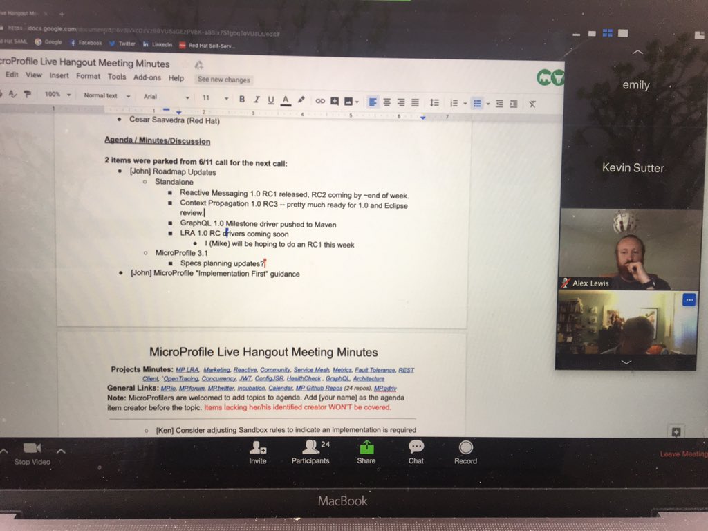Open the Arial font dropdown
Screen dimensions: 708x531
coord(166,97)
